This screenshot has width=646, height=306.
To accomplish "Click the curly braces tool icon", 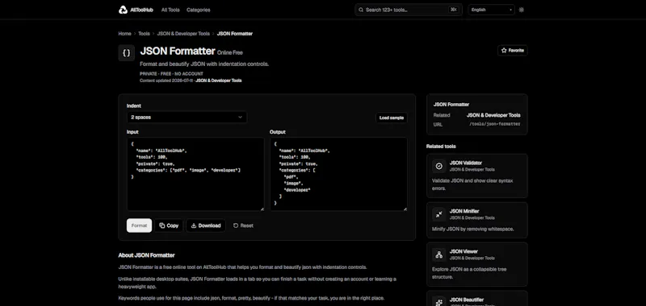I will pos(127,53).
